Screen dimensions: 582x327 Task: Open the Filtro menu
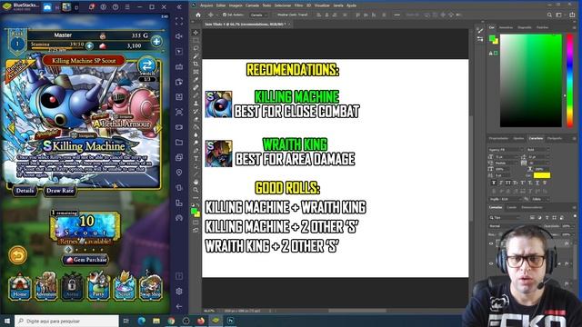[299, 5]
